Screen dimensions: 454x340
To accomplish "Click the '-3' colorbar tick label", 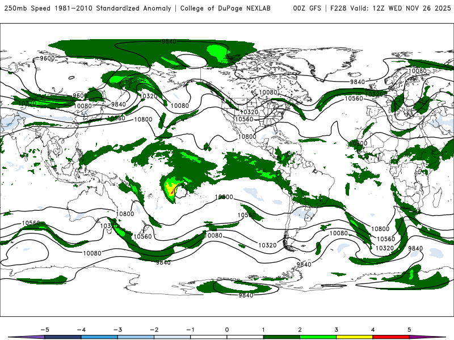I will tap(117, 330).
